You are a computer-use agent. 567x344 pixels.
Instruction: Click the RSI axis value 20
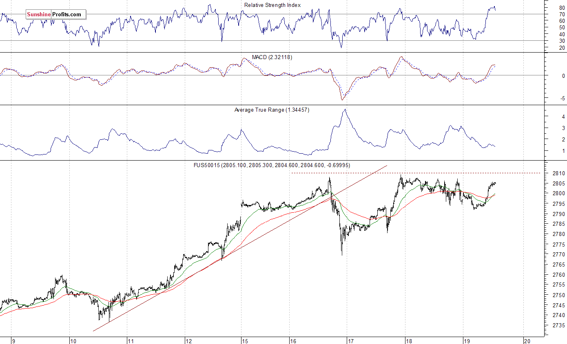(562, 48)
